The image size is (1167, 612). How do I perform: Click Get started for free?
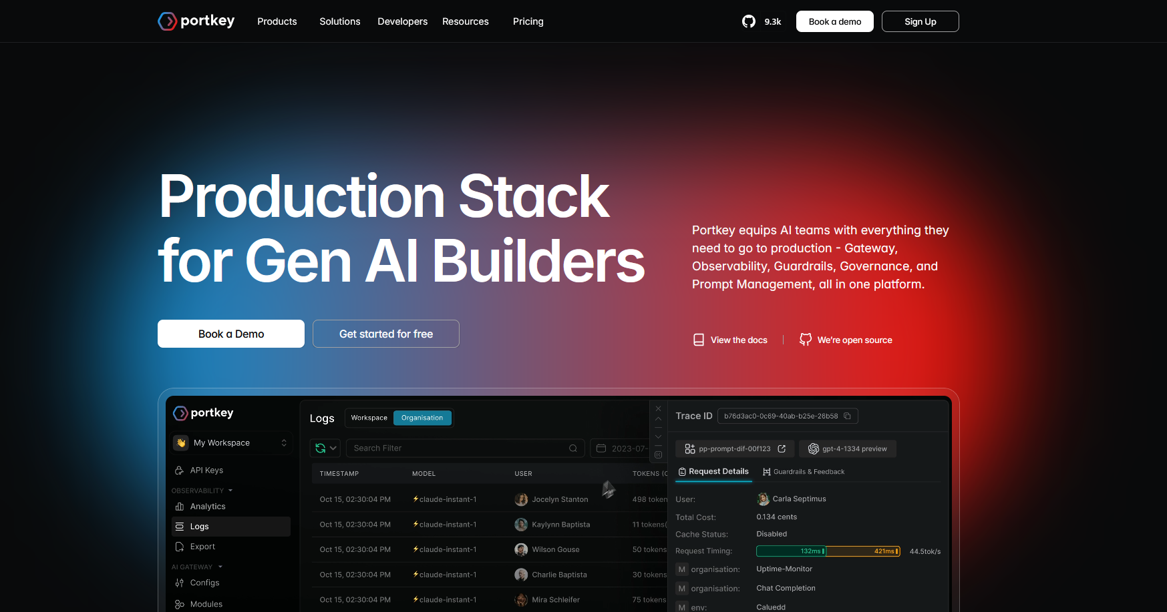pos(386,334)
